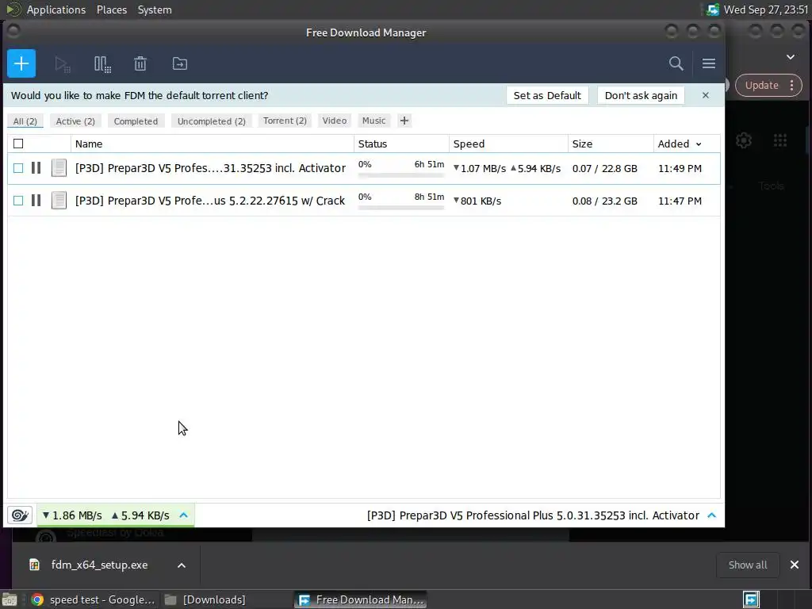Dismiss the default torrent client prompt
This screenshot has height=609, width=812.
pos(705,95)
